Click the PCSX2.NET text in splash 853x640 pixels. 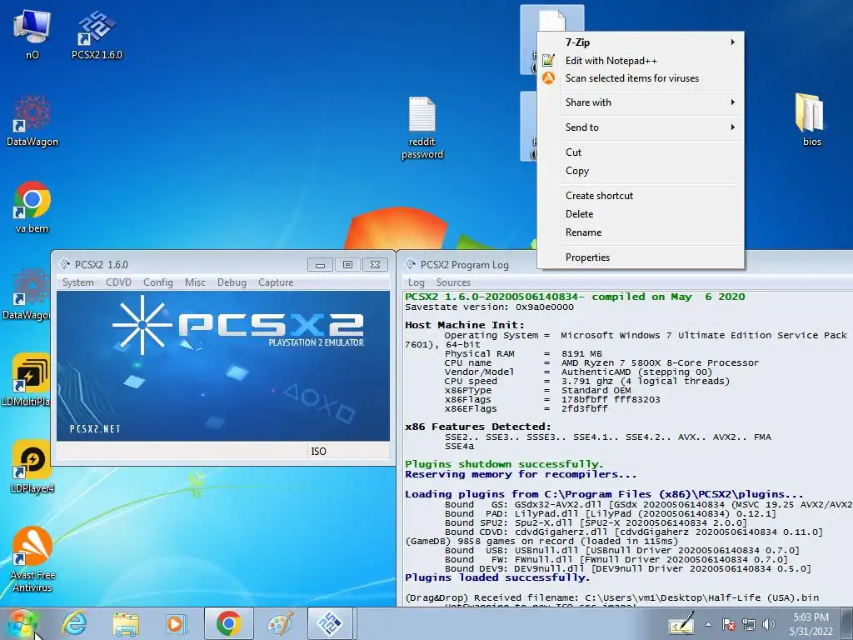click(x=95, y=429)
